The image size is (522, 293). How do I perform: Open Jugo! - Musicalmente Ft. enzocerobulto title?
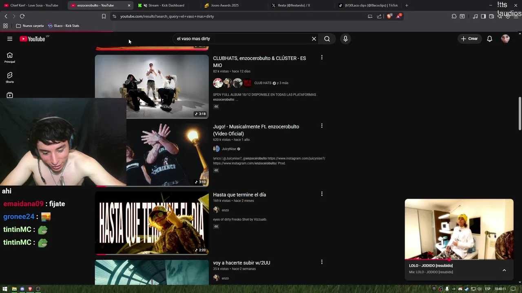coord(256,130)
